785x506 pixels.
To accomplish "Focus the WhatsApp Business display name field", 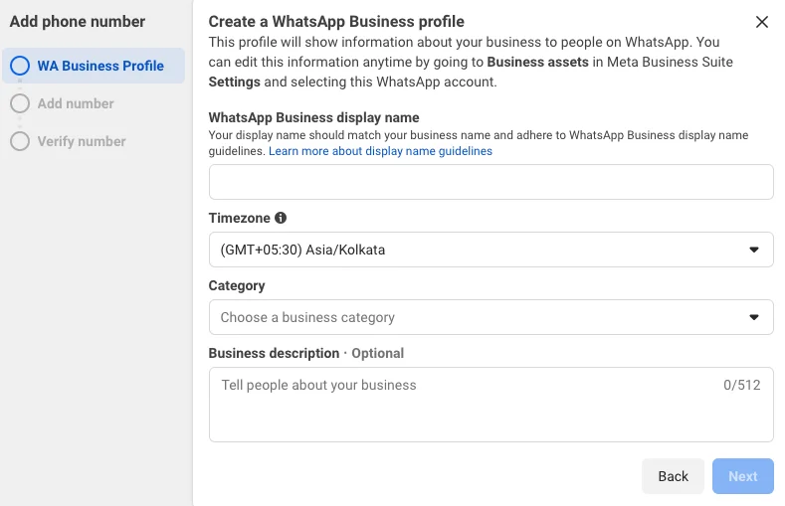I will pyautogui.click(x=491, y=182).
